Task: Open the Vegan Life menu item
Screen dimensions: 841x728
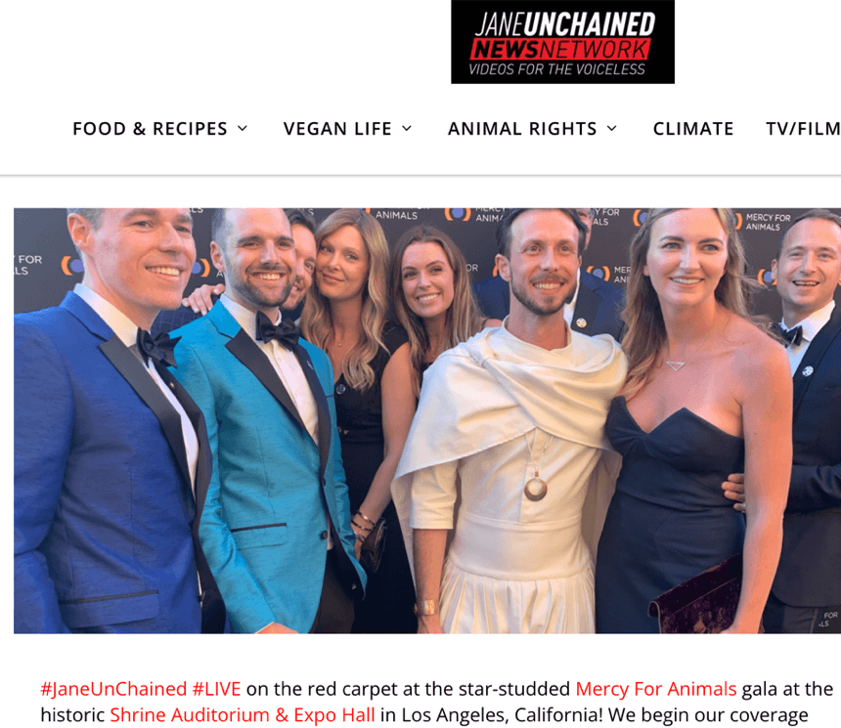Action: click(x=337, y=129)
